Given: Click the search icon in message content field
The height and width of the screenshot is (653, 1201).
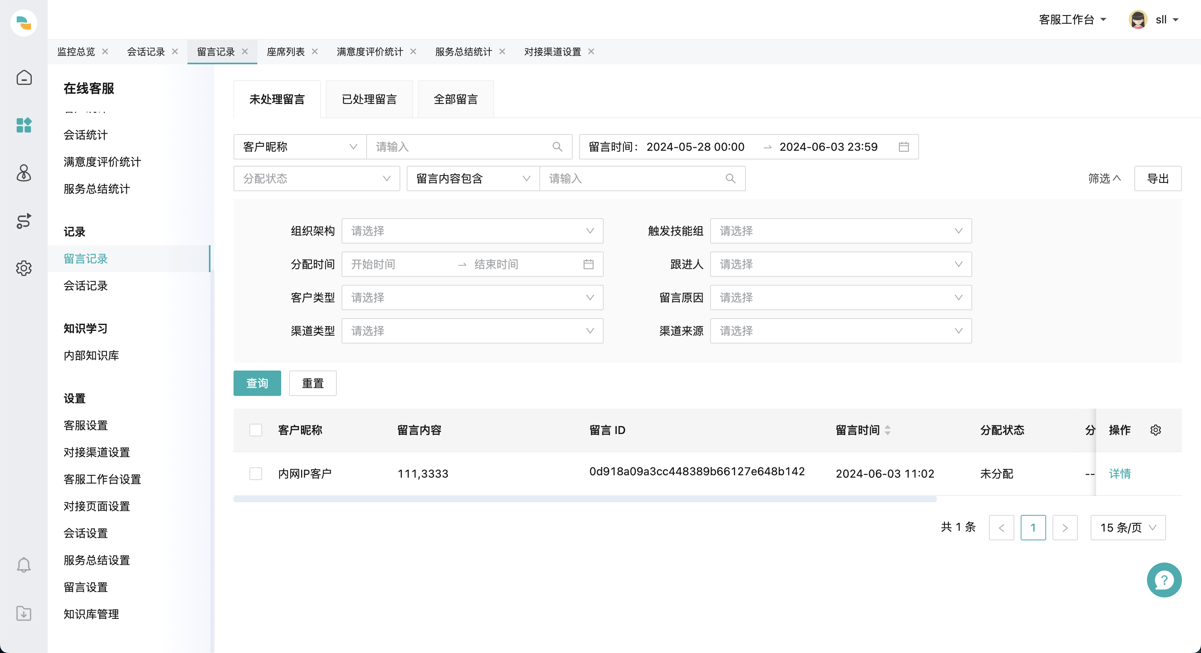Looking at the screenshot, I should click(731, 179).
